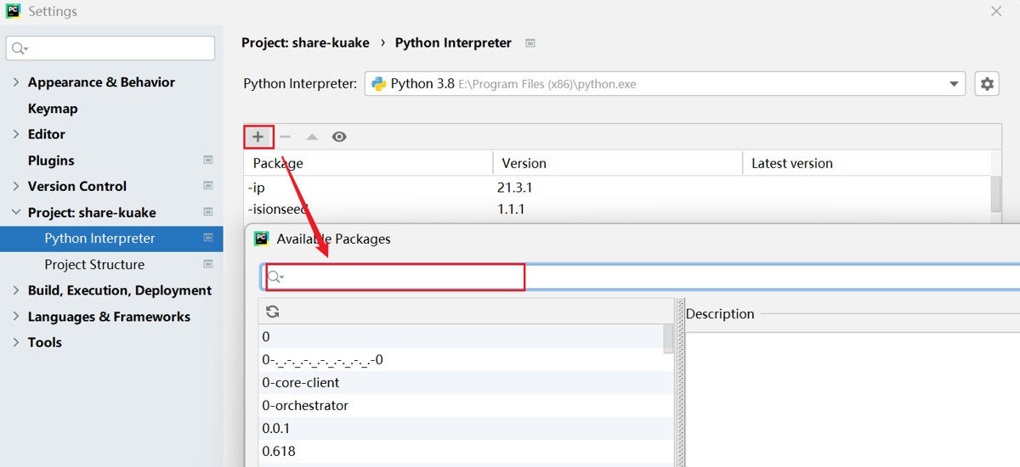Select the -isionseed package row

tap(617, 209)
